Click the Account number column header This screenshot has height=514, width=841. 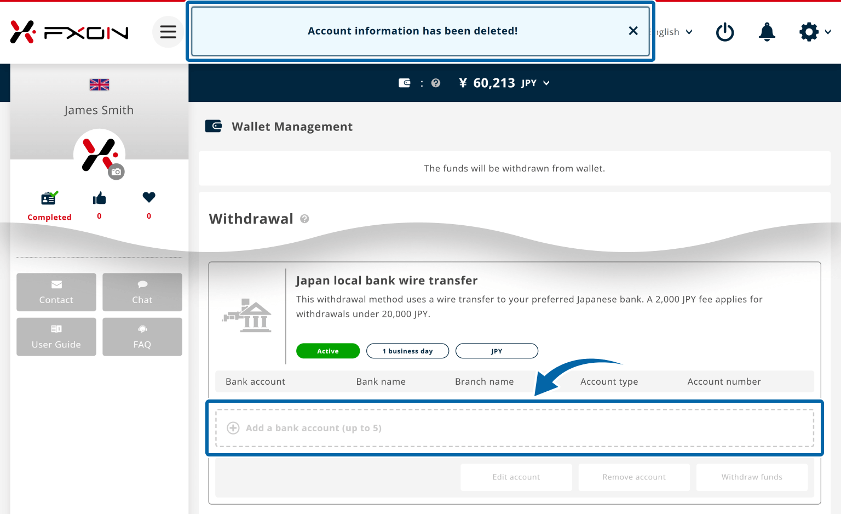pos(724,381)
